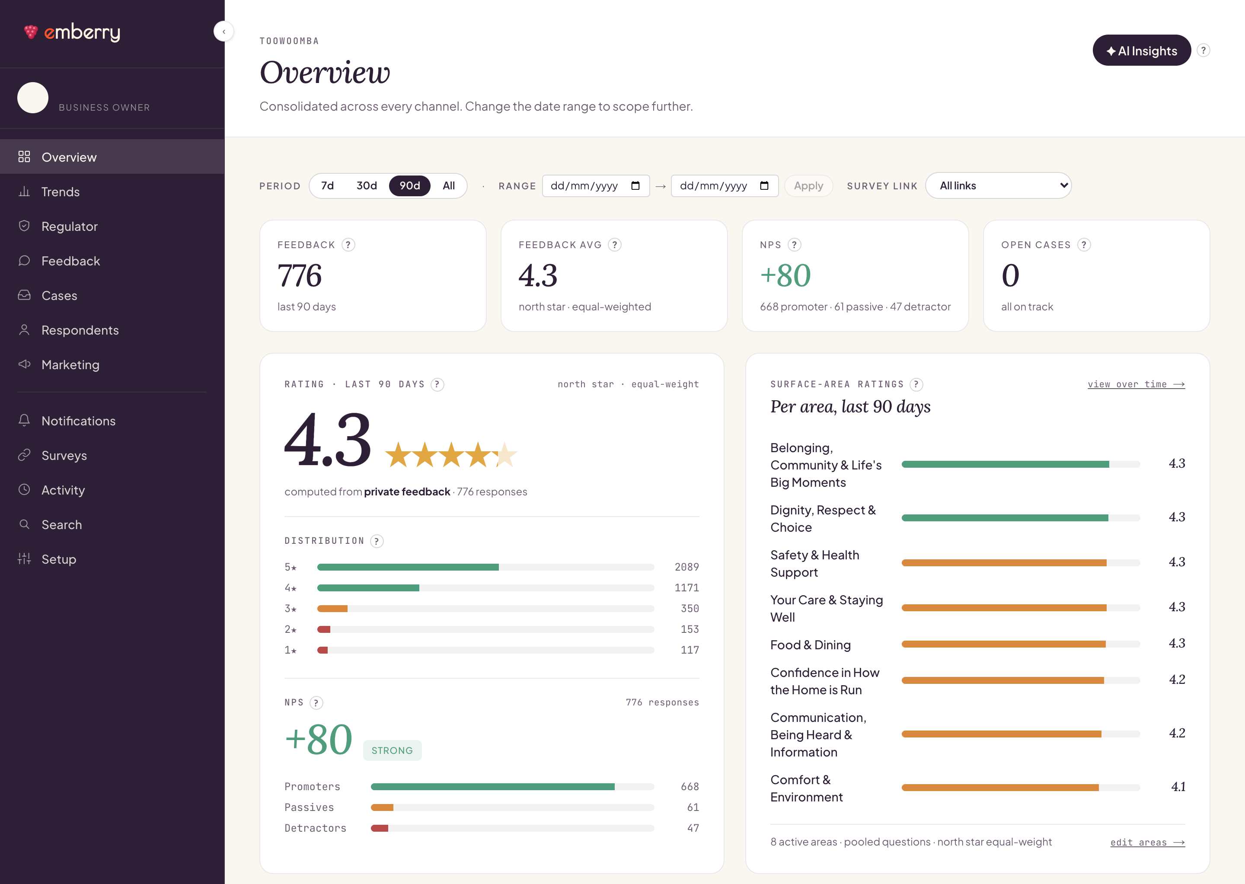Click the Food & Dining rating bar
The width and height of the screenshot is (1245, 884).
point(1020,644)
